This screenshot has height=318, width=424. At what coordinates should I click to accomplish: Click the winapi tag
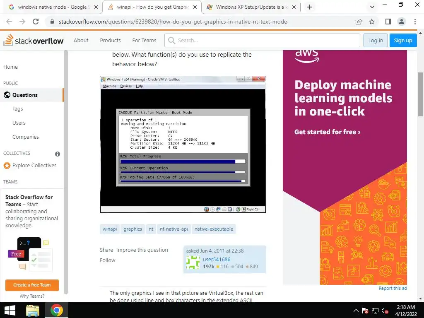coord(109,229)
